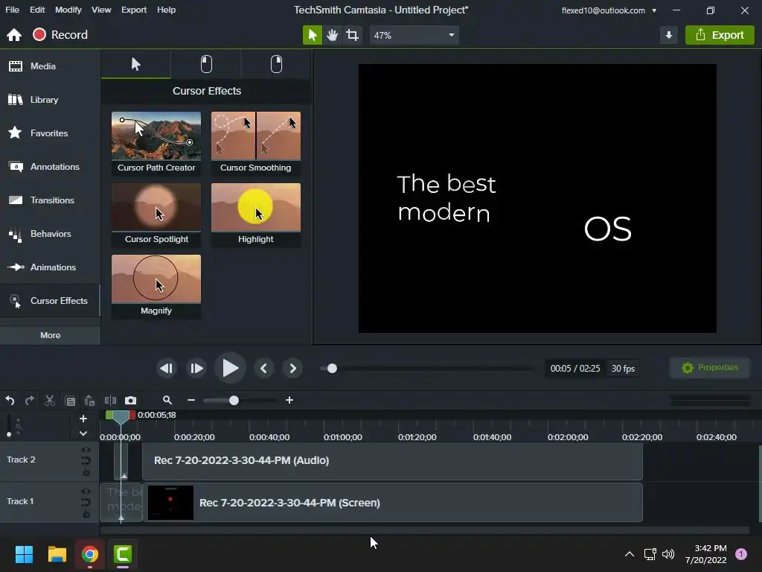Zoom out the timeline with minus
Viewport: 762px width, 572px height.
(x=191, y=400)
